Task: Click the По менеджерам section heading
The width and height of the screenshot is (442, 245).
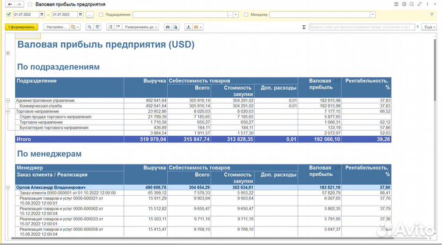Action: pos(49,154)
